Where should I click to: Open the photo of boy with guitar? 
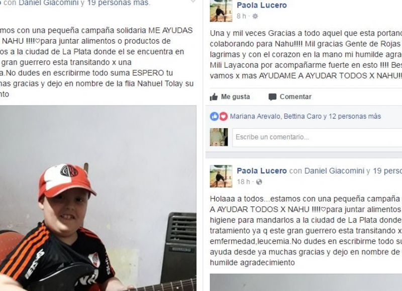click(98, 198)
